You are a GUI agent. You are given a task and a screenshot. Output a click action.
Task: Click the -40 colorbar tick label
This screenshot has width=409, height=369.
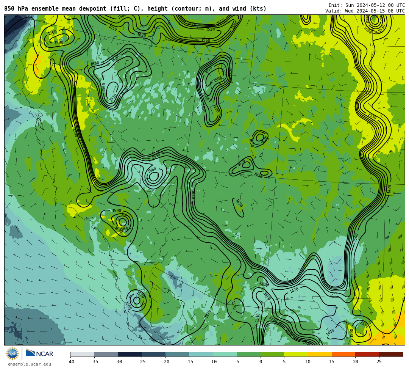[x=70, y=362]
